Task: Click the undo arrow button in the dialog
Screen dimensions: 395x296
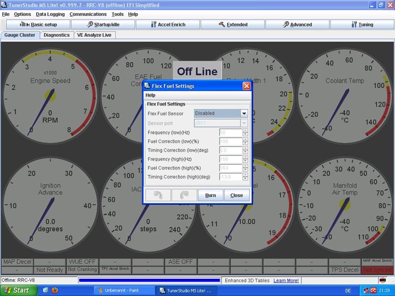Action: click(158, 195)
